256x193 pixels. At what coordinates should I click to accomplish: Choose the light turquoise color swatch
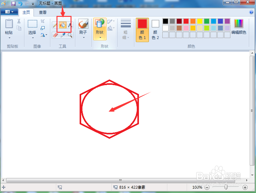(214, 28)
